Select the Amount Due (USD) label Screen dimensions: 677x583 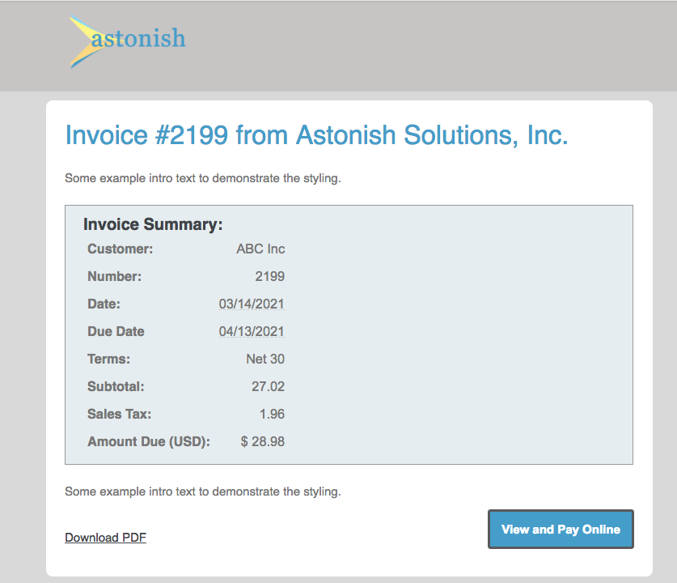point(148,441)
